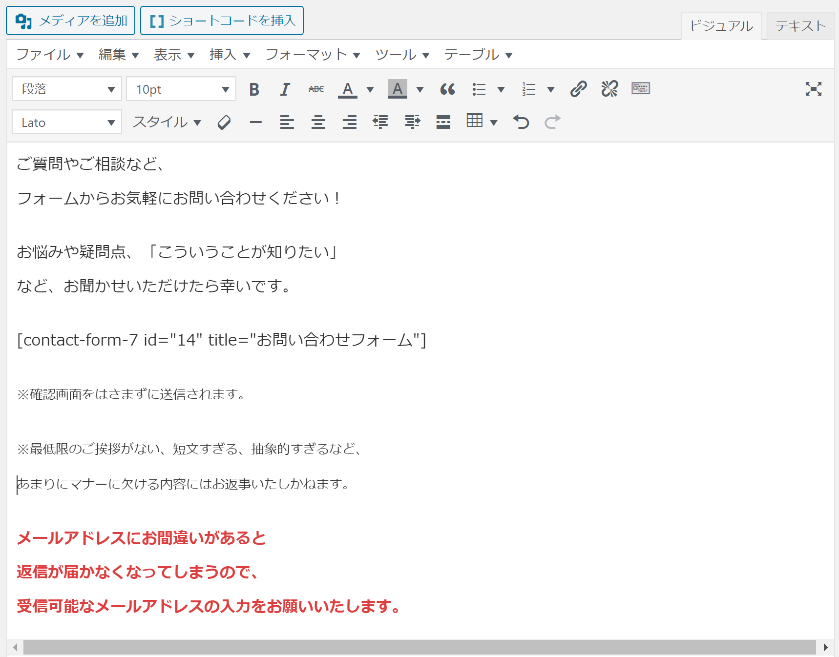Viewport: 839px width, 657px height.
Task: Expand the table options arrow
Action: click(x=494, y=123)
